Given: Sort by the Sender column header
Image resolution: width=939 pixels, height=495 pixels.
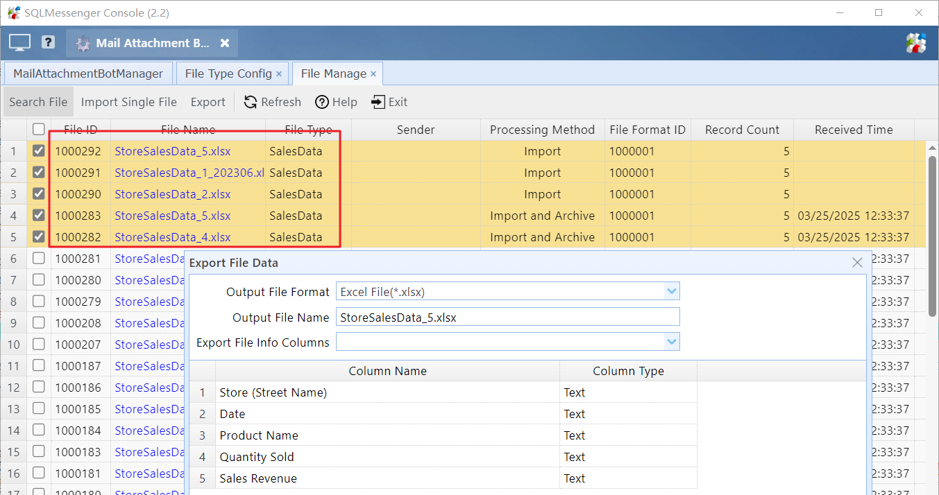Looking at the screenshot, I should (416, 130).
